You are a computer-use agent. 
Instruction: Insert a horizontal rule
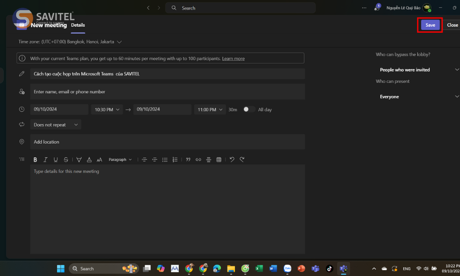208,160
